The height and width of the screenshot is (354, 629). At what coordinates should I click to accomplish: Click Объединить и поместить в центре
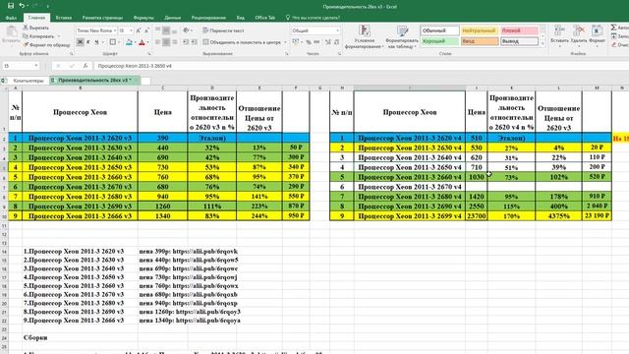[242, 42]
